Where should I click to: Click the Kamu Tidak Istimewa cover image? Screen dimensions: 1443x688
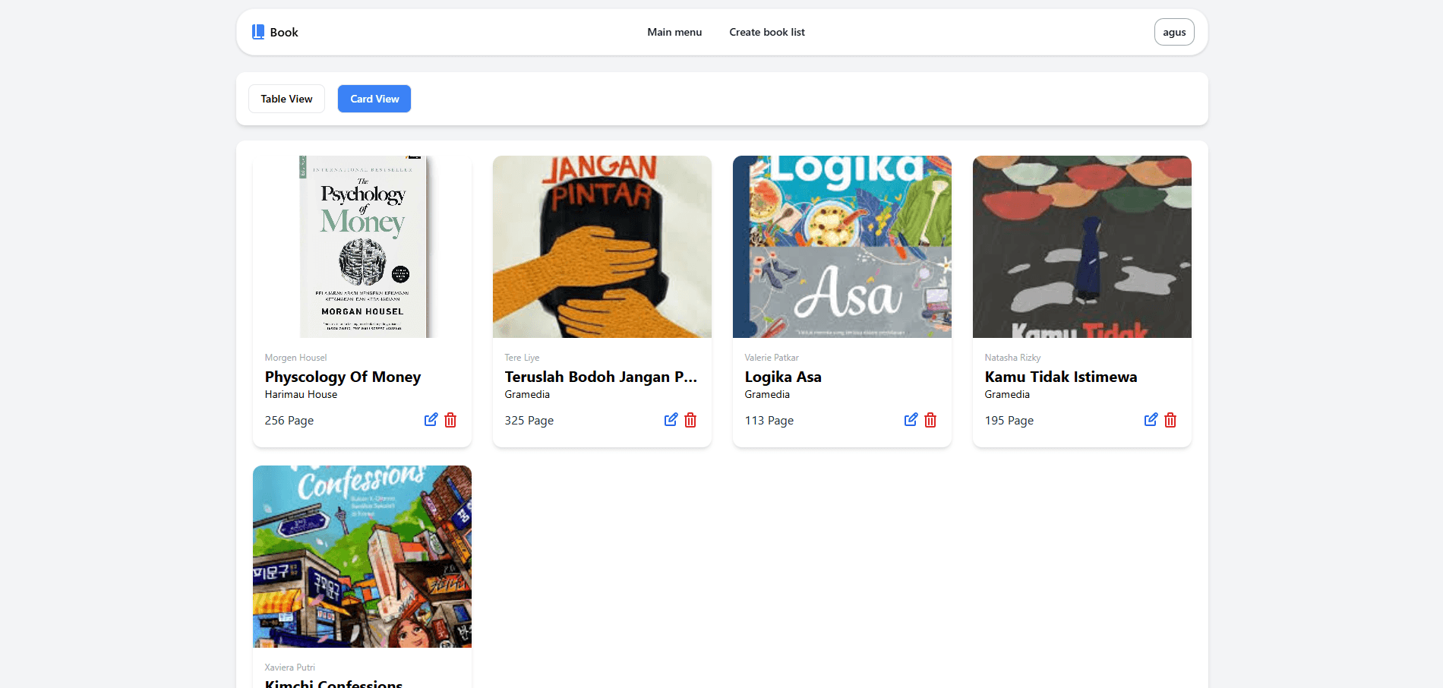(x=1082, y=247)
